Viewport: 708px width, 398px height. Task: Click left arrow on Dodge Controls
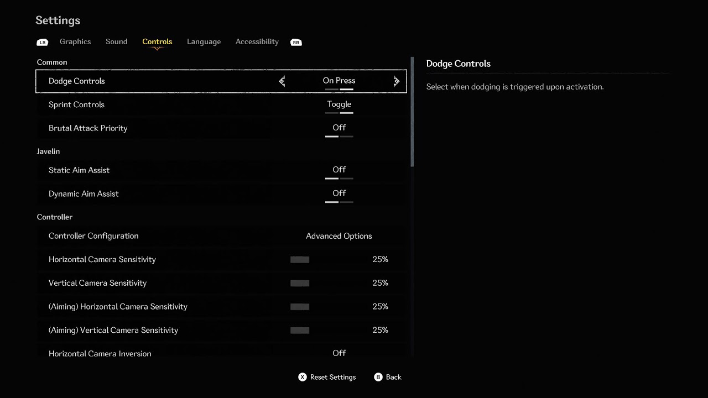[x=282, y=81]
